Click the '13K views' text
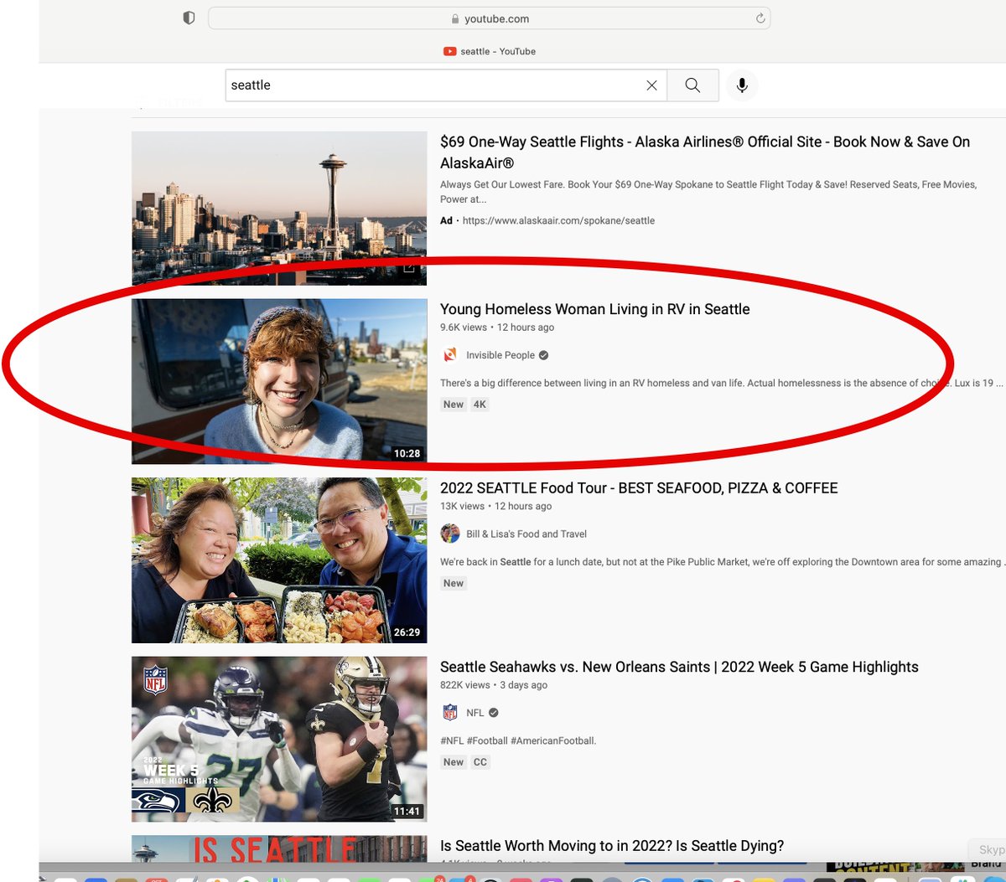This screenshot has height=882, width=1006. [463, 507]
